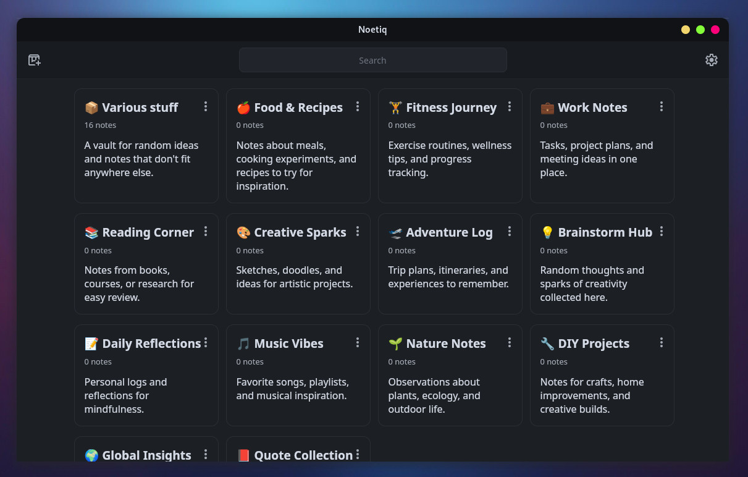Open the Global Insights three-dot menu
This screenshot has width=748, height=477.
click(206, 455)
